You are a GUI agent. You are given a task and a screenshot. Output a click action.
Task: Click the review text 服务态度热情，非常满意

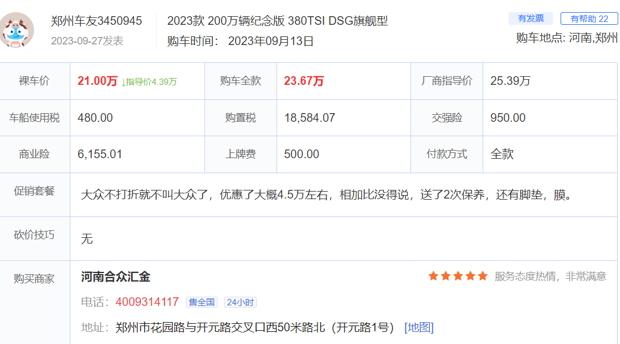click(550, 276)
